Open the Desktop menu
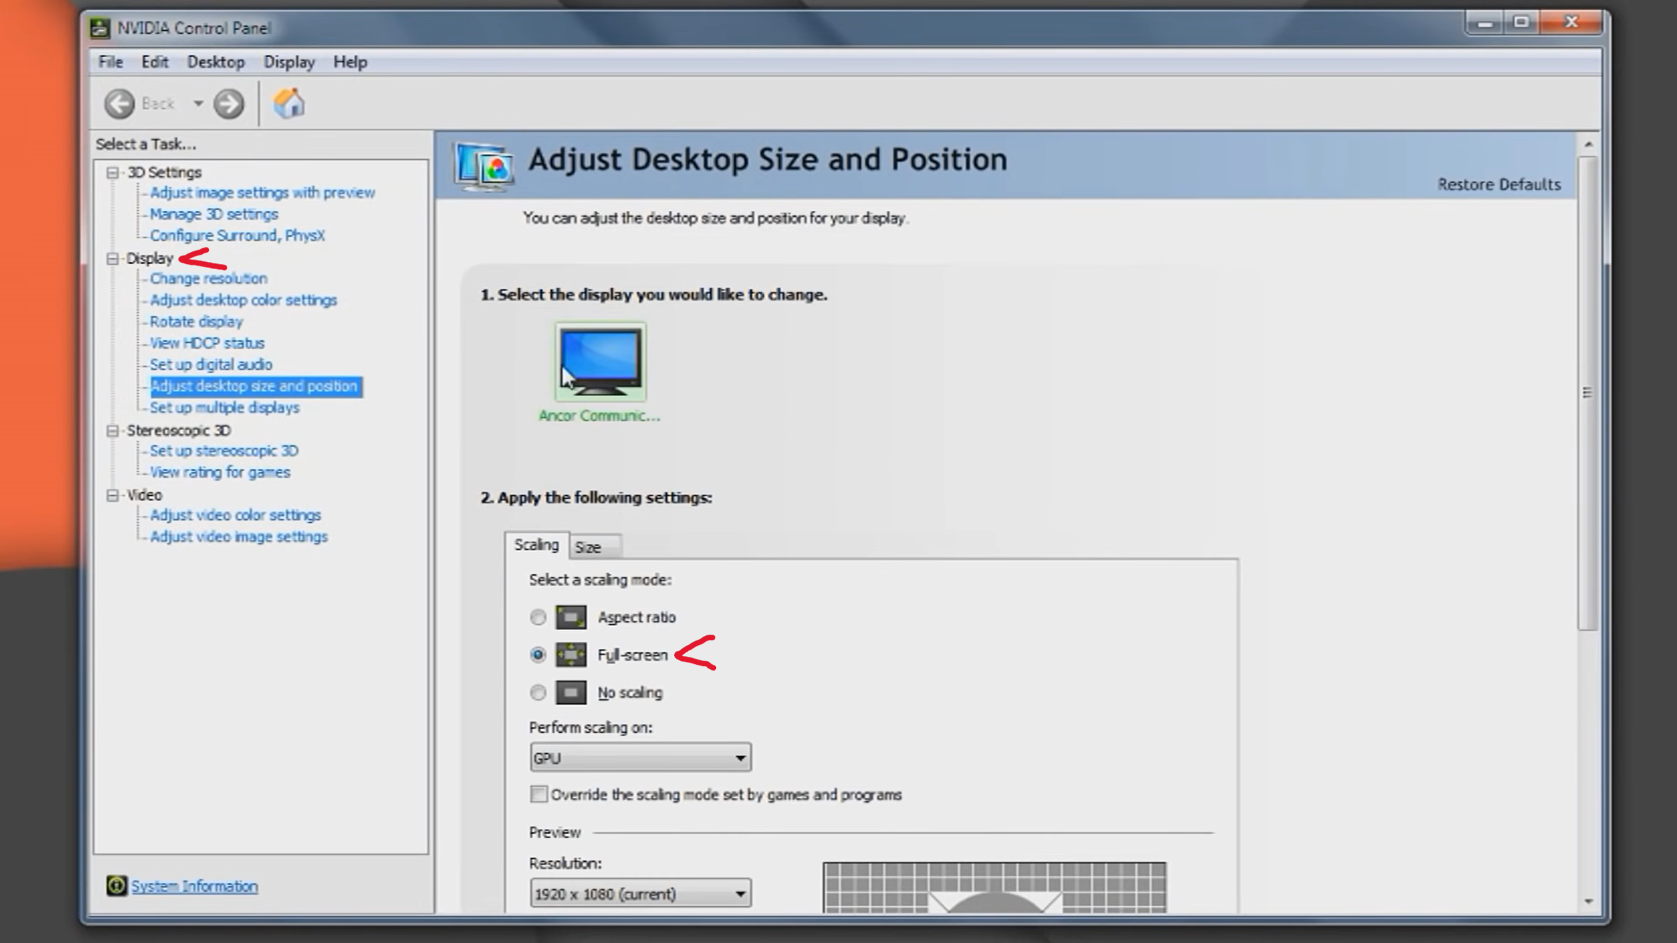 [216, 62]
